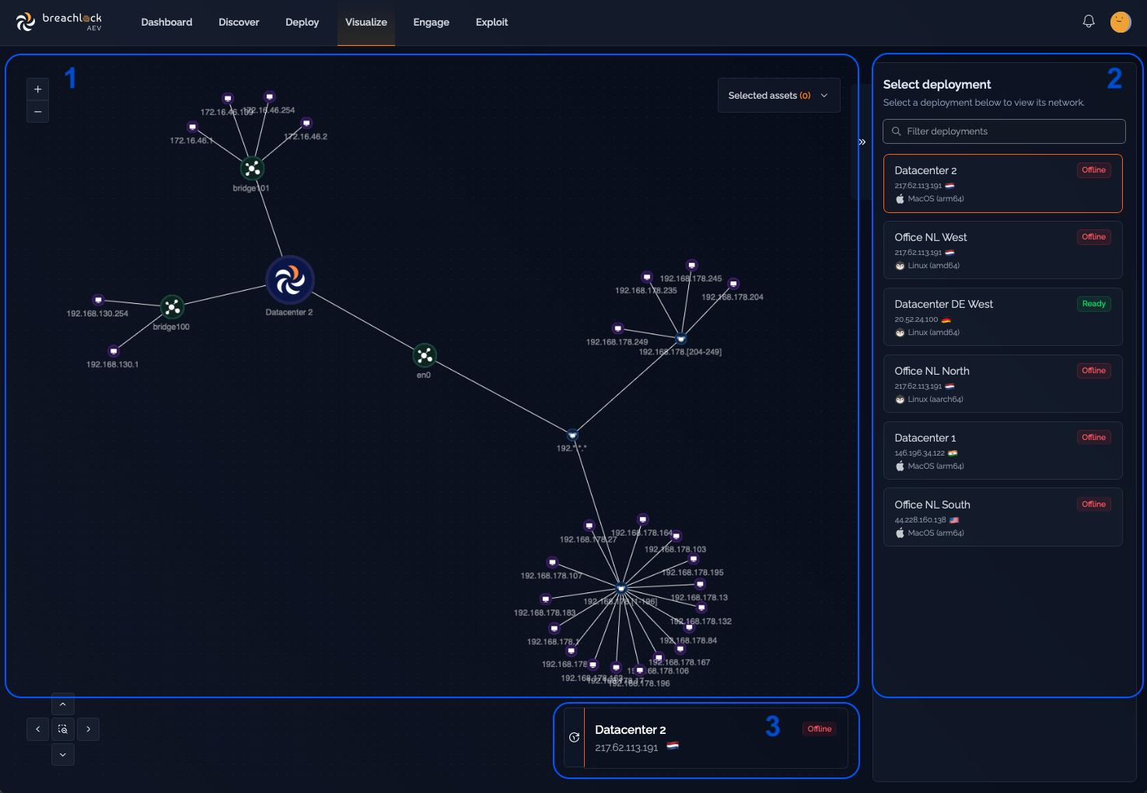Open the notifications bell
This screenshot has width=1147, height=793.
1089,22
